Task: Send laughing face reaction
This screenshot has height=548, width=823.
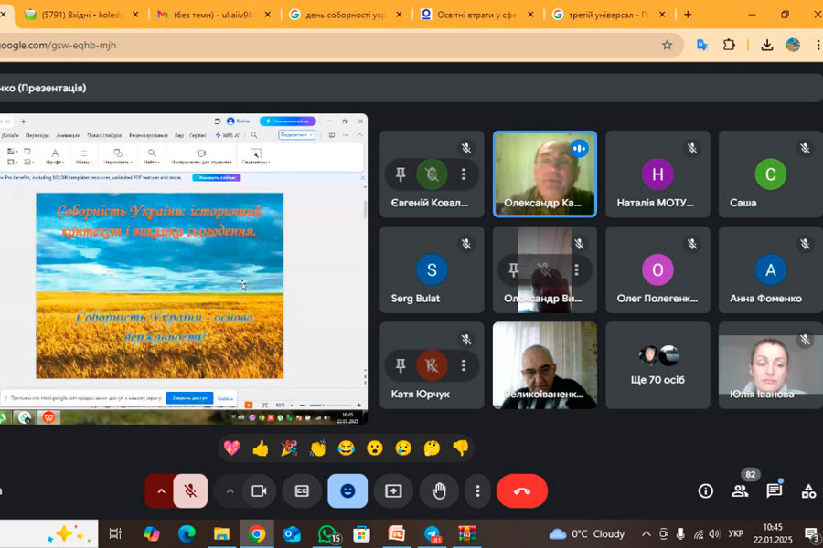Action: point(346,448)
